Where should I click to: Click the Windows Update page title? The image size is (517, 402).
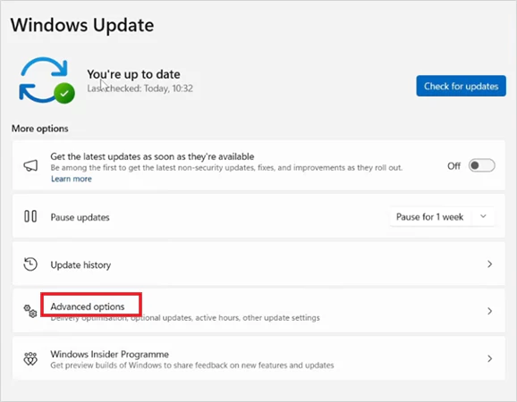(82, 25)
